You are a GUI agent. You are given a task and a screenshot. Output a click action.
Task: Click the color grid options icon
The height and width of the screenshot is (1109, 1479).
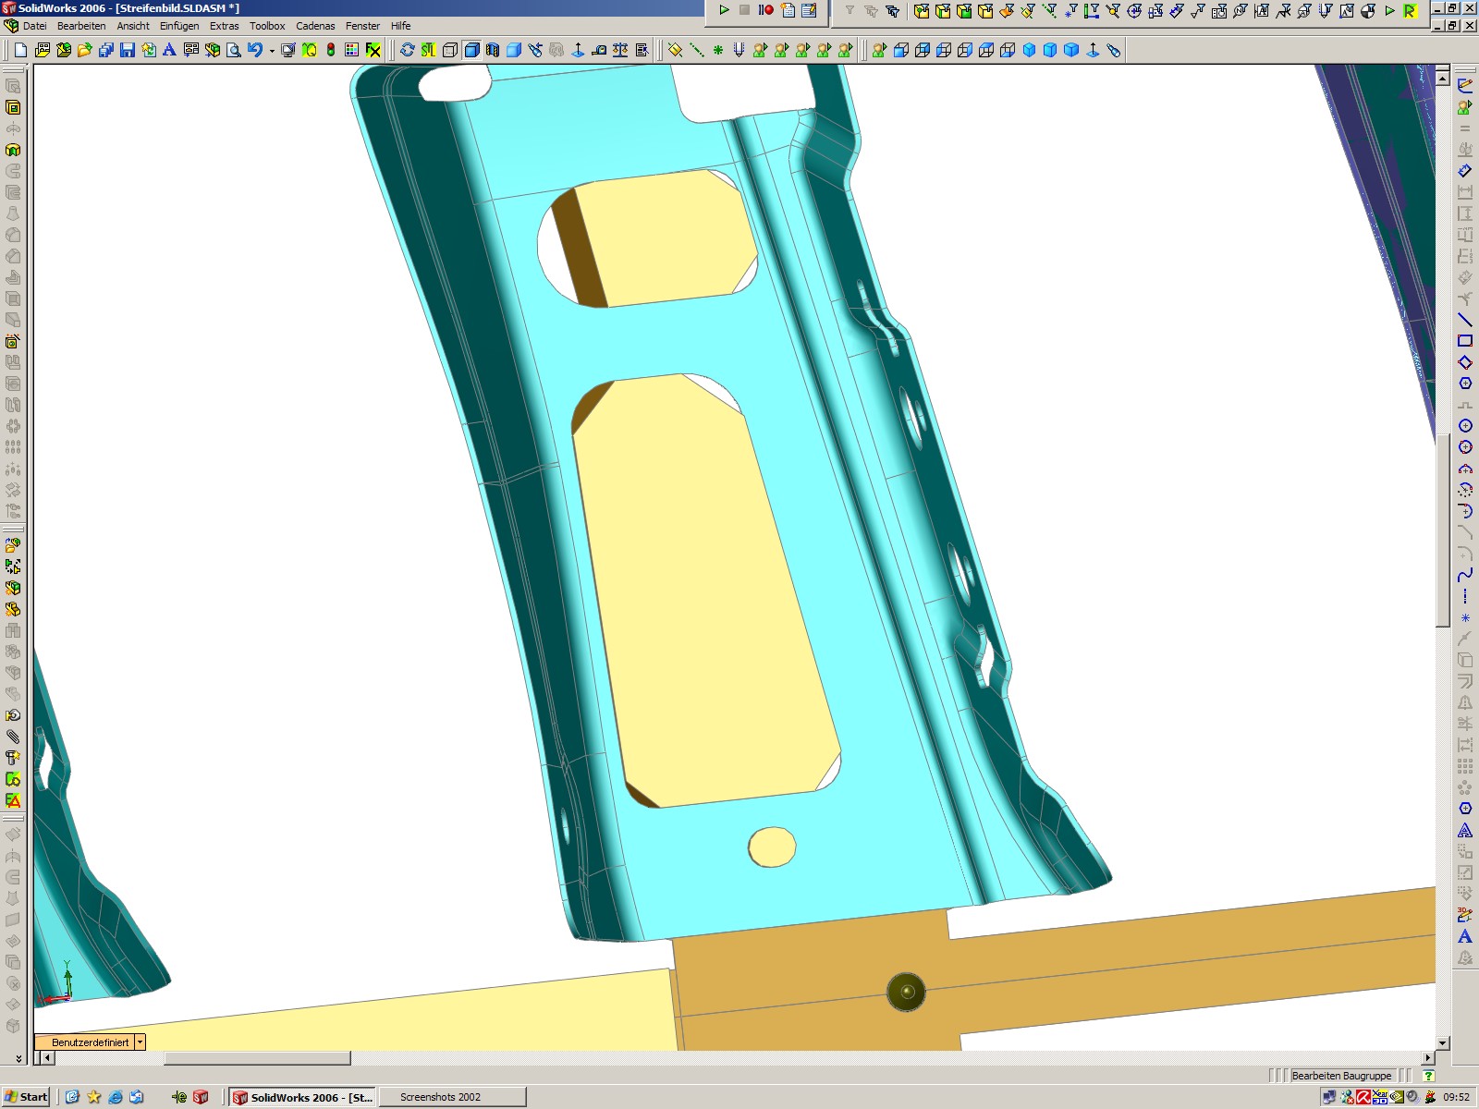coord(352,50)
